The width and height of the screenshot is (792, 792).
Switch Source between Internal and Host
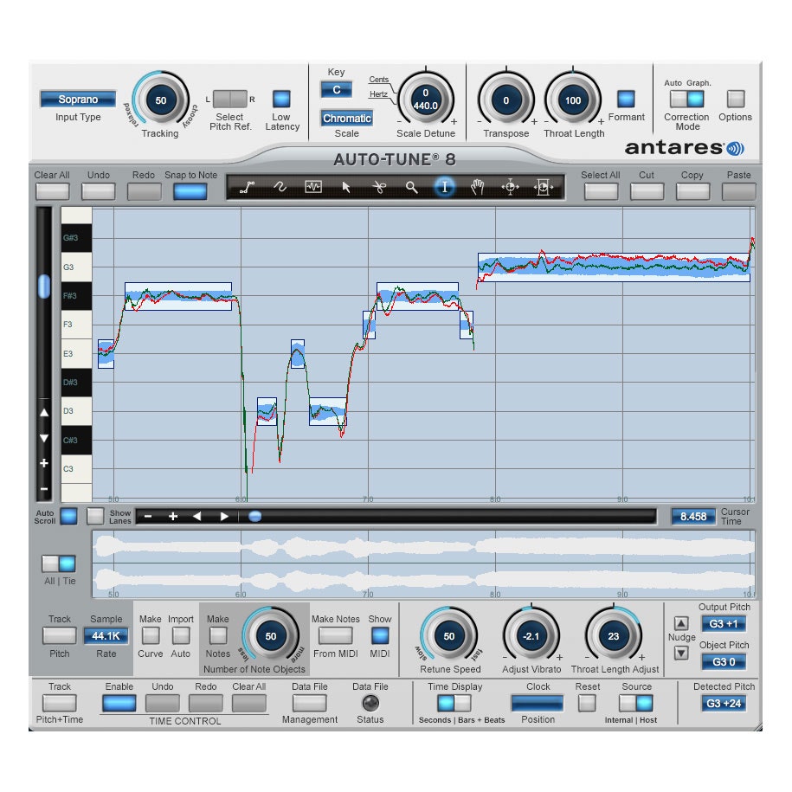click(x=636, y=703)
